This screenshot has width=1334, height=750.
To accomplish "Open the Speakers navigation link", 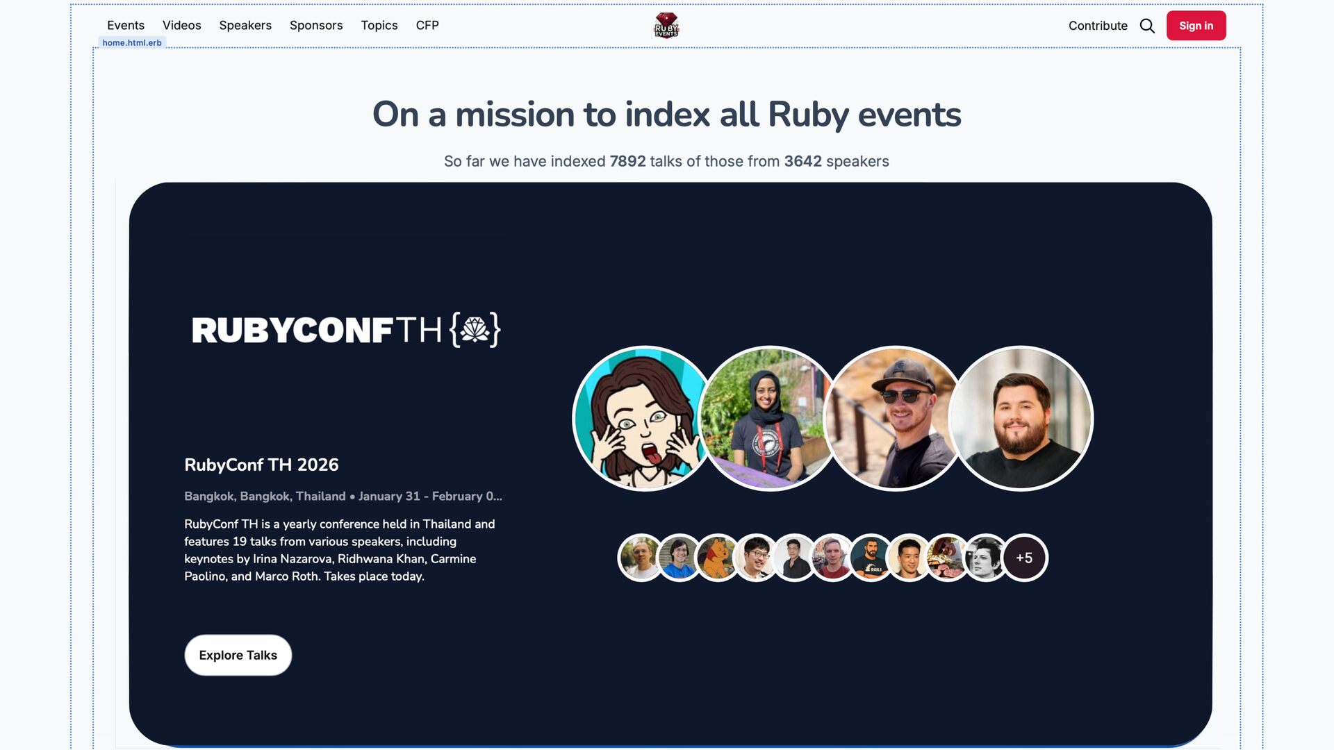I will coord(245,25).
